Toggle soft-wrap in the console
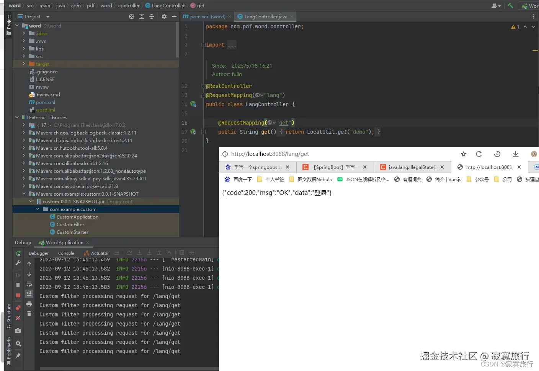 [x=29, y=284]
